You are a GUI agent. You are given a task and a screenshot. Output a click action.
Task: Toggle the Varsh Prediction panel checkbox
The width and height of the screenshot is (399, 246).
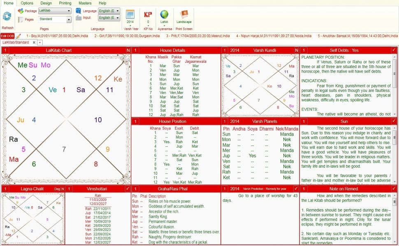[296, 189]
